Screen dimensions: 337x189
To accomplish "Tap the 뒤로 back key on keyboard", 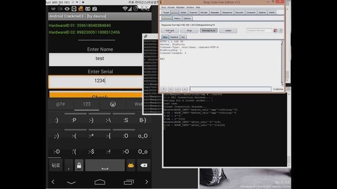I will [x=56, y=165].
